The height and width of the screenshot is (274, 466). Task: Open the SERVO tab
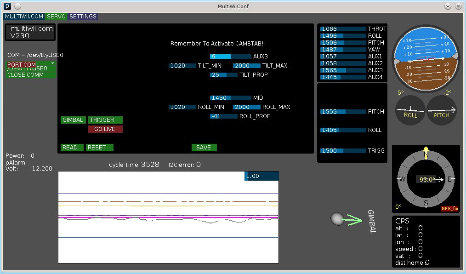pos(56,17)
